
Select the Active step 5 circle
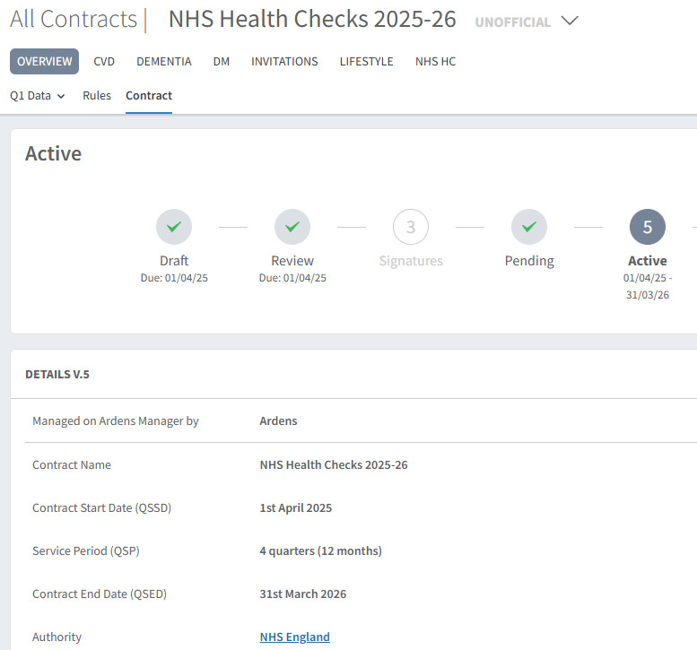pyautogui.click(x=648, y=227)
